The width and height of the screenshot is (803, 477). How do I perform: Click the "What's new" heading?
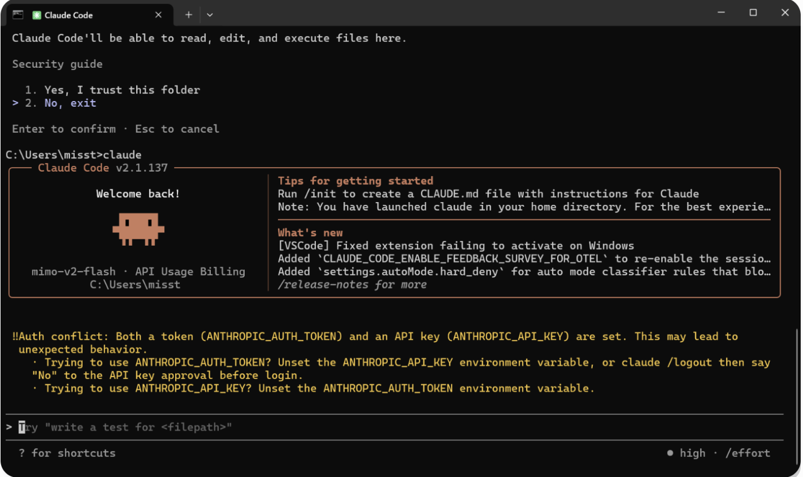(x=310, y=232)
